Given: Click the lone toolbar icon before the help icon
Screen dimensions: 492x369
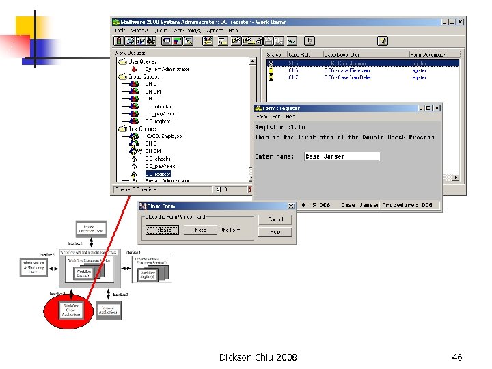Looking at the screenshot, I should click(x=310, y=41).
